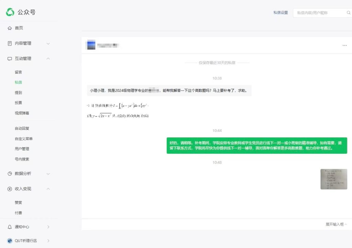Click the 数据分析 pie chart icon
This screenshot has height=248, width=352.
pos(10,174)
